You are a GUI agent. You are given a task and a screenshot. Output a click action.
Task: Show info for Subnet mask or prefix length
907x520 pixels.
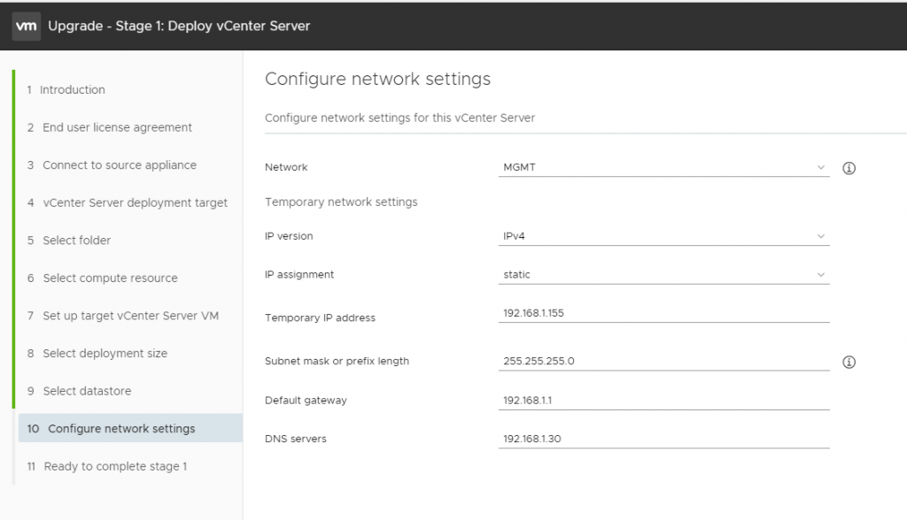click(x=849, y=363)
